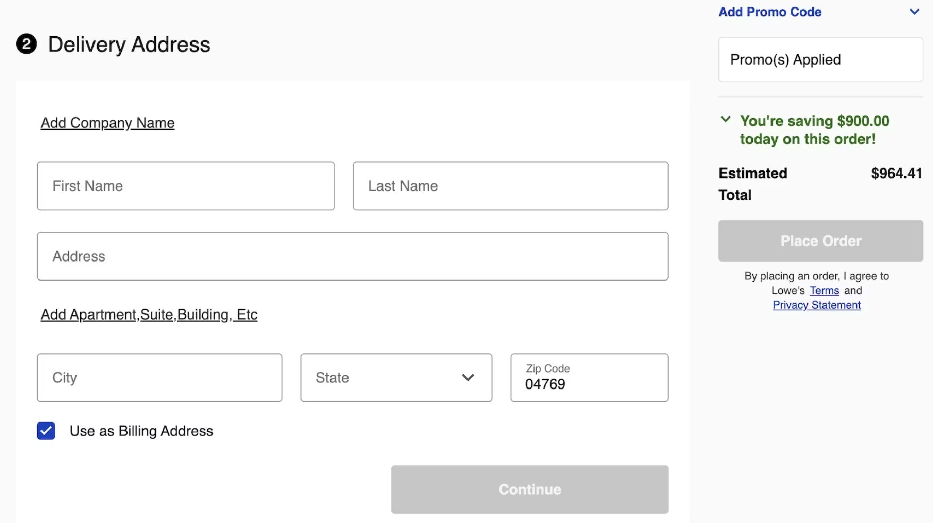
Task: Click the Promo(s) Applied field
Action: pos(820,59)
